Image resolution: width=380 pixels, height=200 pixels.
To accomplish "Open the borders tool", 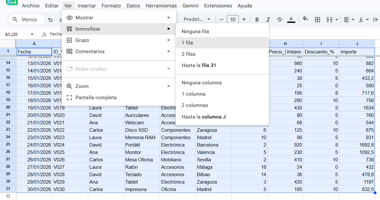I will [317, 20].
